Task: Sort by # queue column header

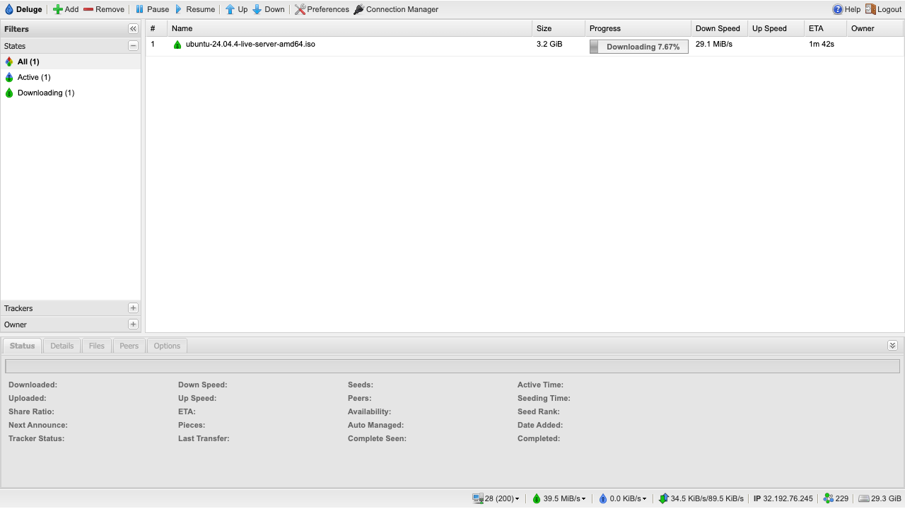Action: (x=156, y=28)
